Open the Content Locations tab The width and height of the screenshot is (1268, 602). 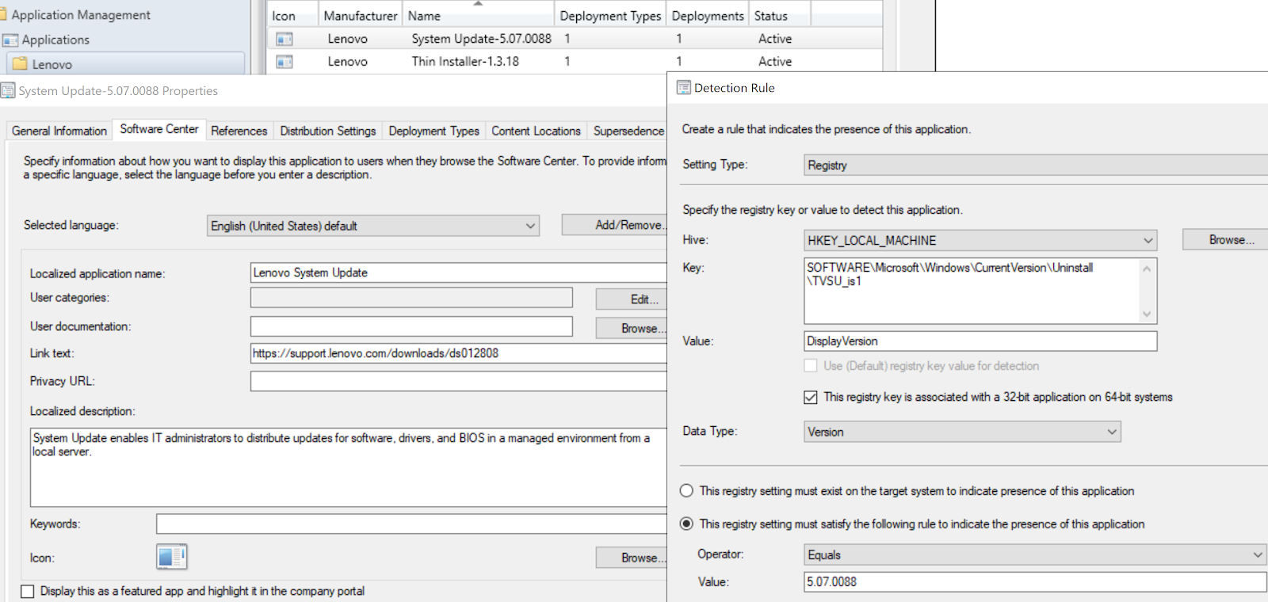coord(537,131)
